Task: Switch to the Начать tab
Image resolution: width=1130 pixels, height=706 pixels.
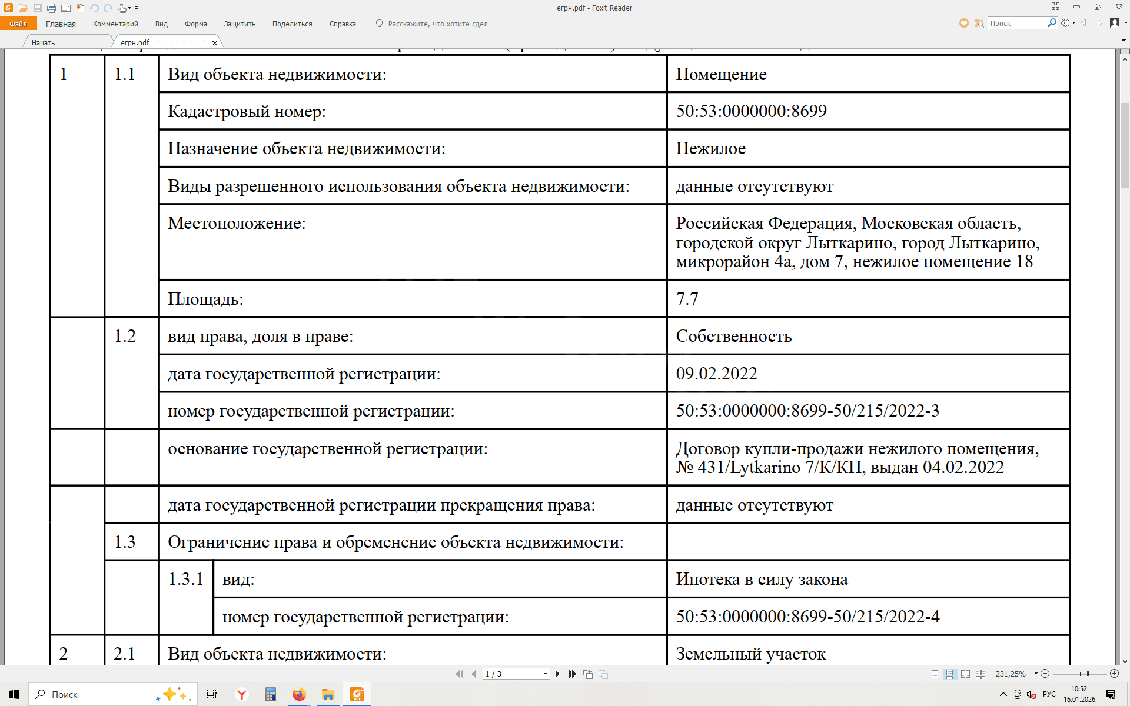Action: point(44,43)
